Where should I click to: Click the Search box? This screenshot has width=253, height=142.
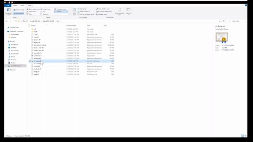236,21
